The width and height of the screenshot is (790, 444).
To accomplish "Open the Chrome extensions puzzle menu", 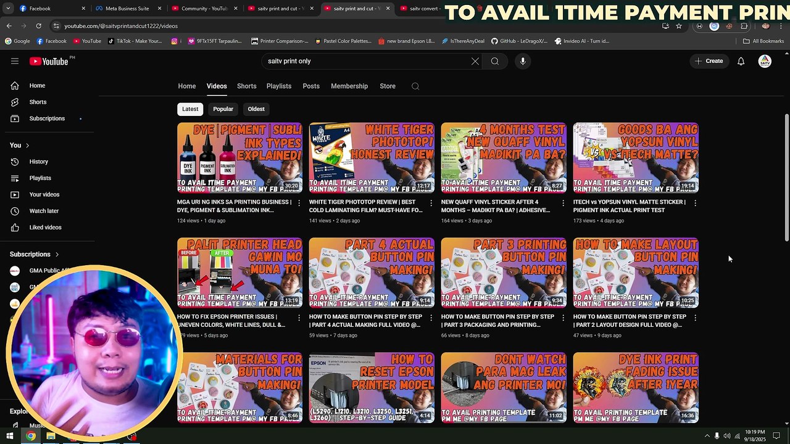I will (744, 26).
